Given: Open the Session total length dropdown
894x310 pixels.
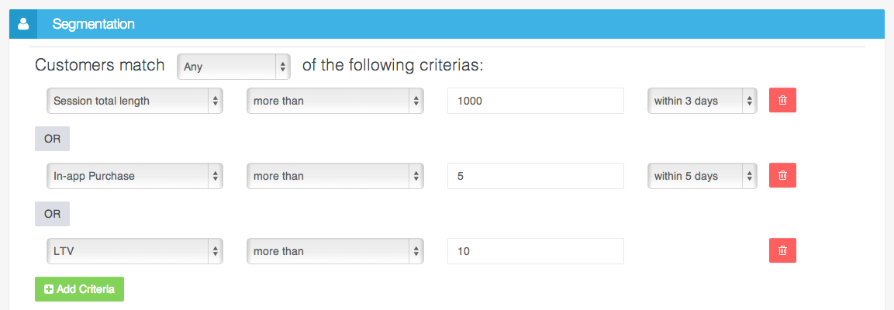Looking at the screenshot, I should (x=135, y=101).
